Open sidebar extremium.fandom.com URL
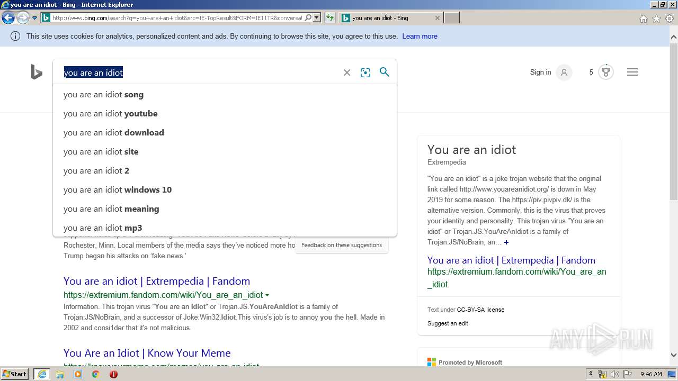This screenshot has width=678, height=381. pos(517,278)
